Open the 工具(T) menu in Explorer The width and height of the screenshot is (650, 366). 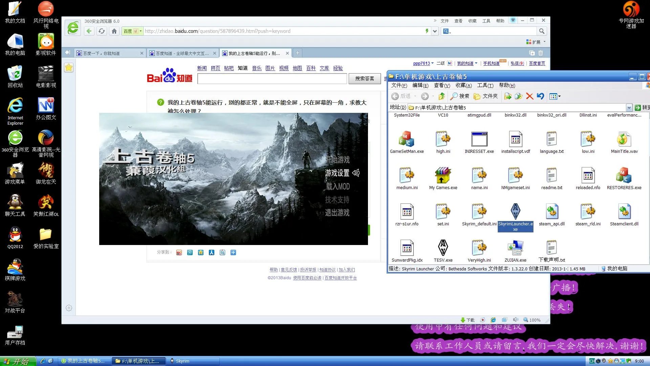tap(485, 85)
